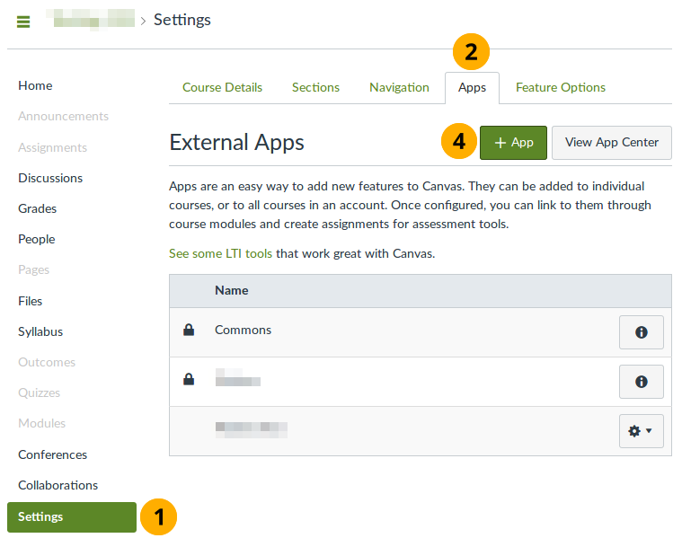Switch to the Course Details tab
682x538 pixels.
tap(222, 88)
